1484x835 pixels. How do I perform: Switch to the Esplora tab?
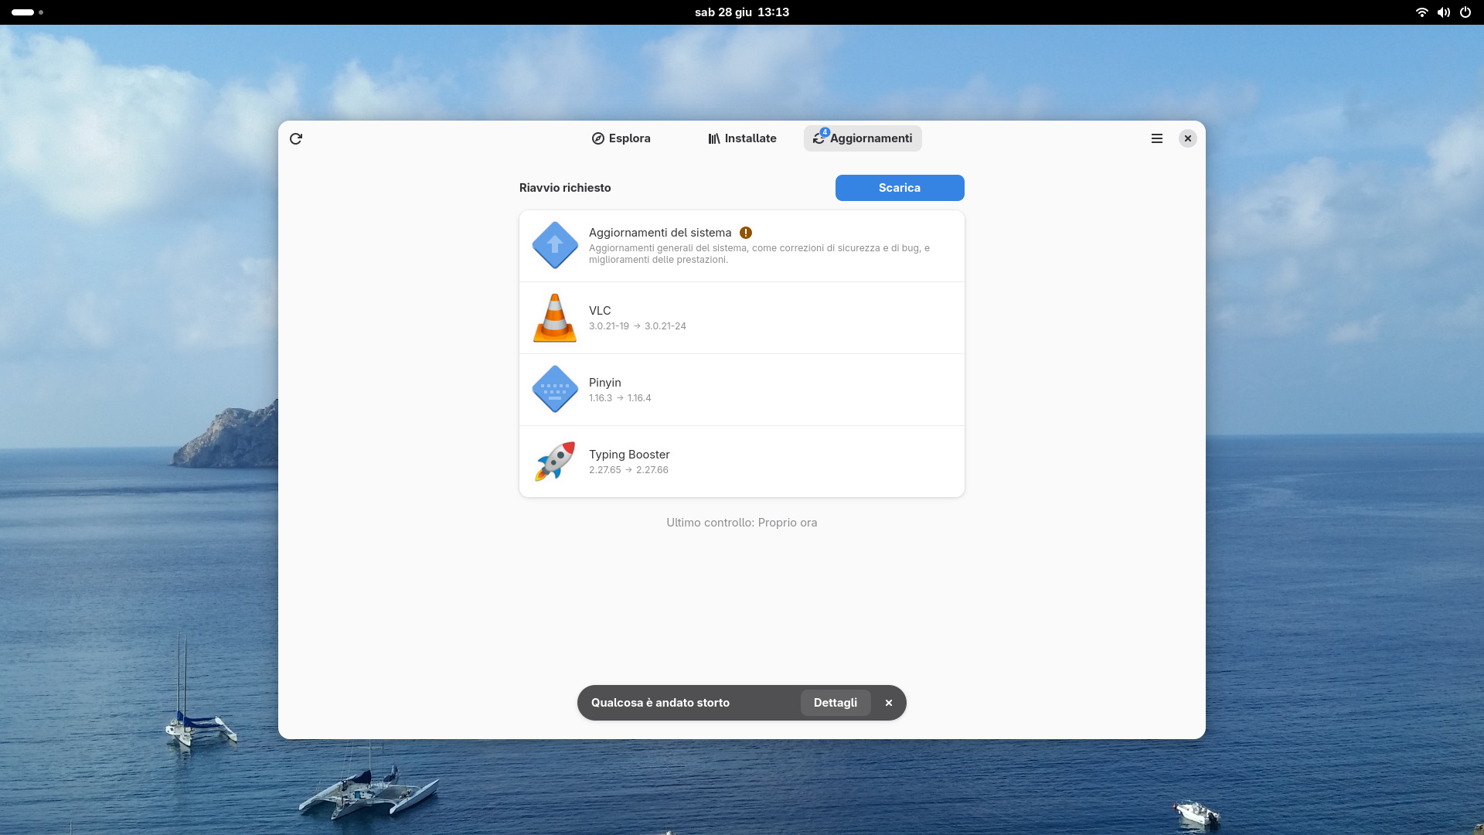pos(621,138)
